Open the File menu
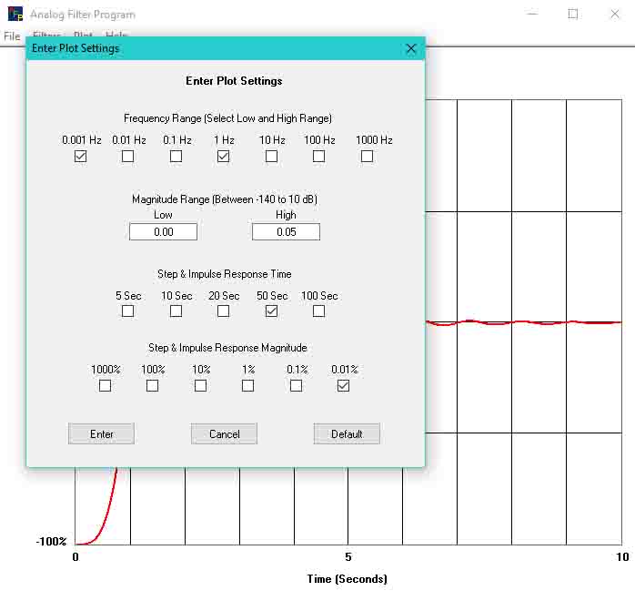This screenshot has width=635, height=611. tap(12, 36)
